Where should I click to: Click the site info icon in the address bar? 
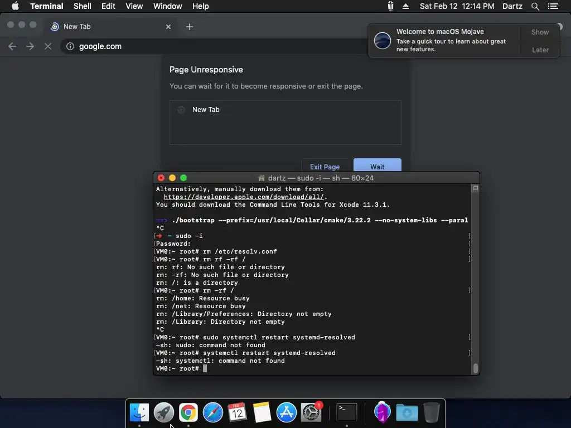tap(70, 46)
